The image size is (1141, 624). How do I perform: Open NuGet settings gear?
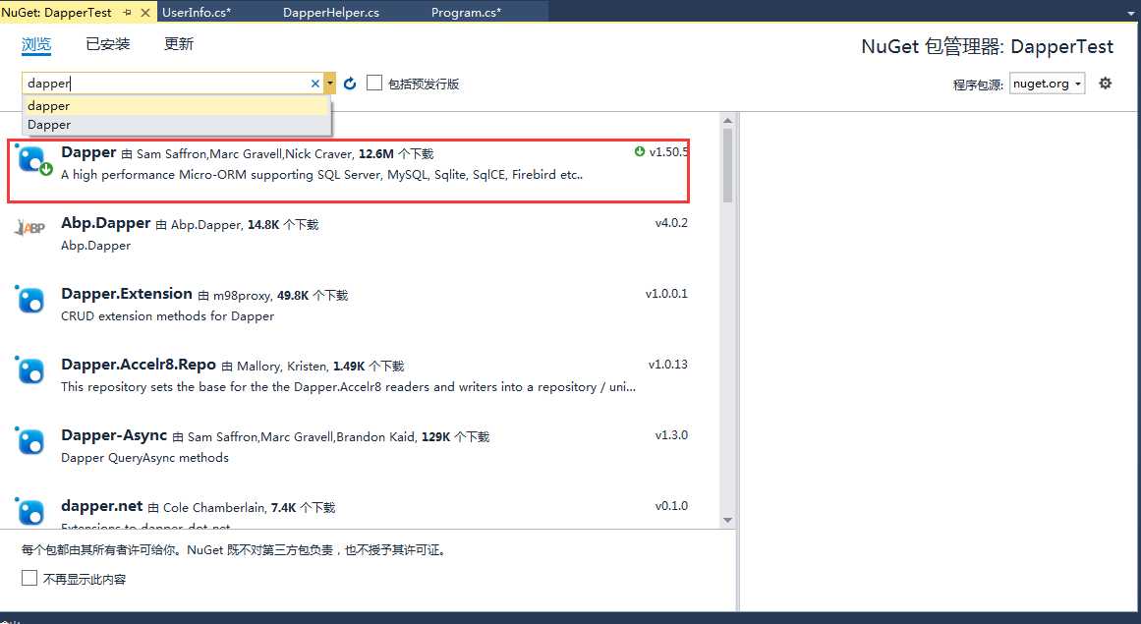point(1106,83)
